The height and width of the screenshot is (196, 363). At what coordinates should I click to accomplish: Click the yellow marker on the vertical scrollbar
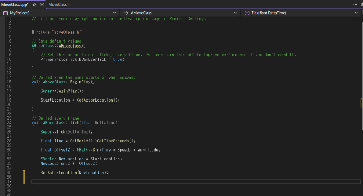coord(361,103)
